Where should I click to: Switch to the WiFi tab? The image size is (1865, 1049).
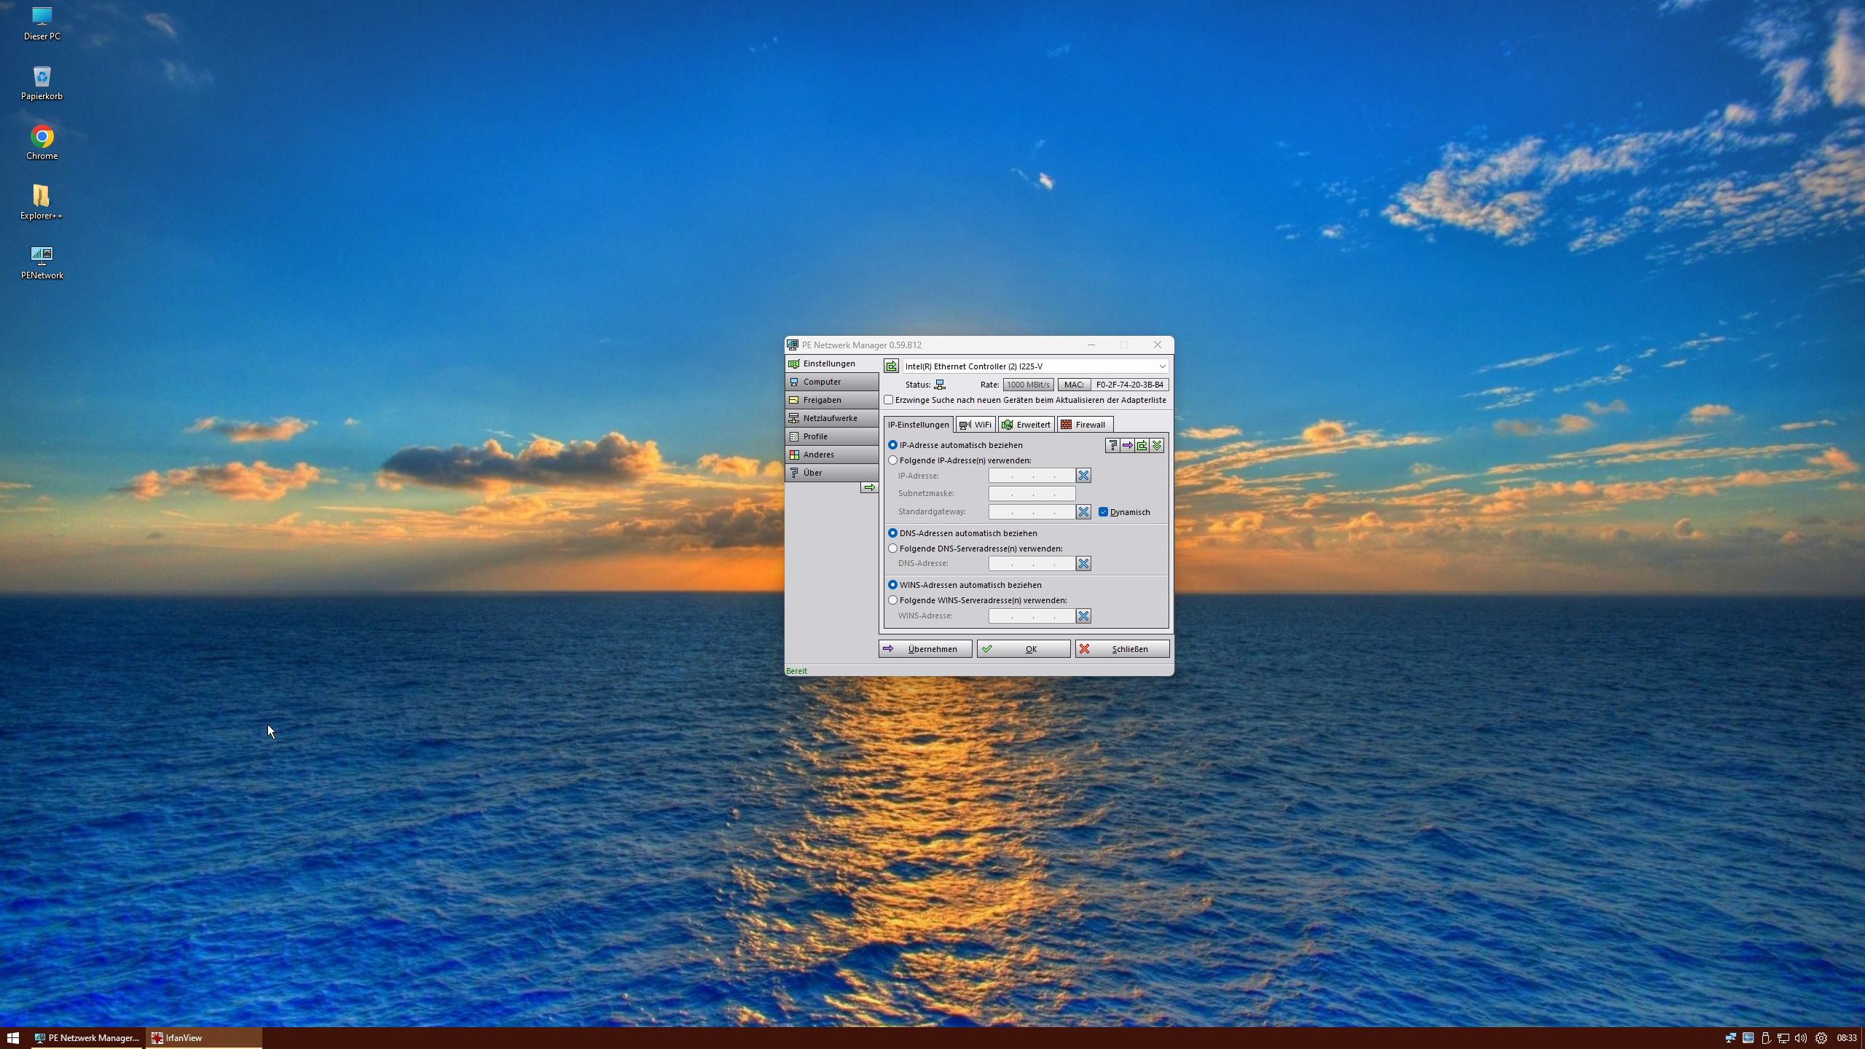(975, 425)
